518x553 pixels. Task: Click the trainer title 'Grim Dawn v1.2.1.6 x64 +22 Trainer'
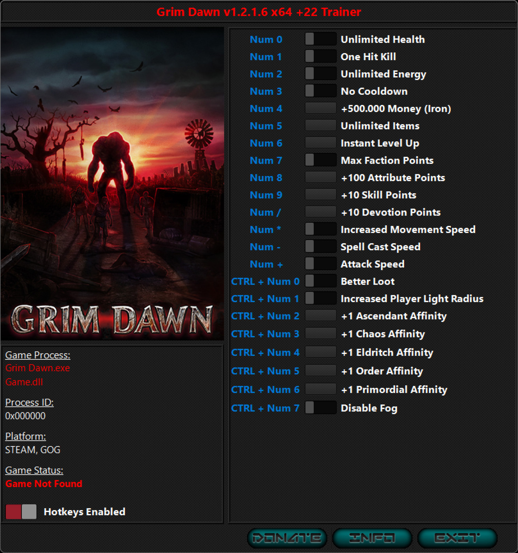pos(259,12)
